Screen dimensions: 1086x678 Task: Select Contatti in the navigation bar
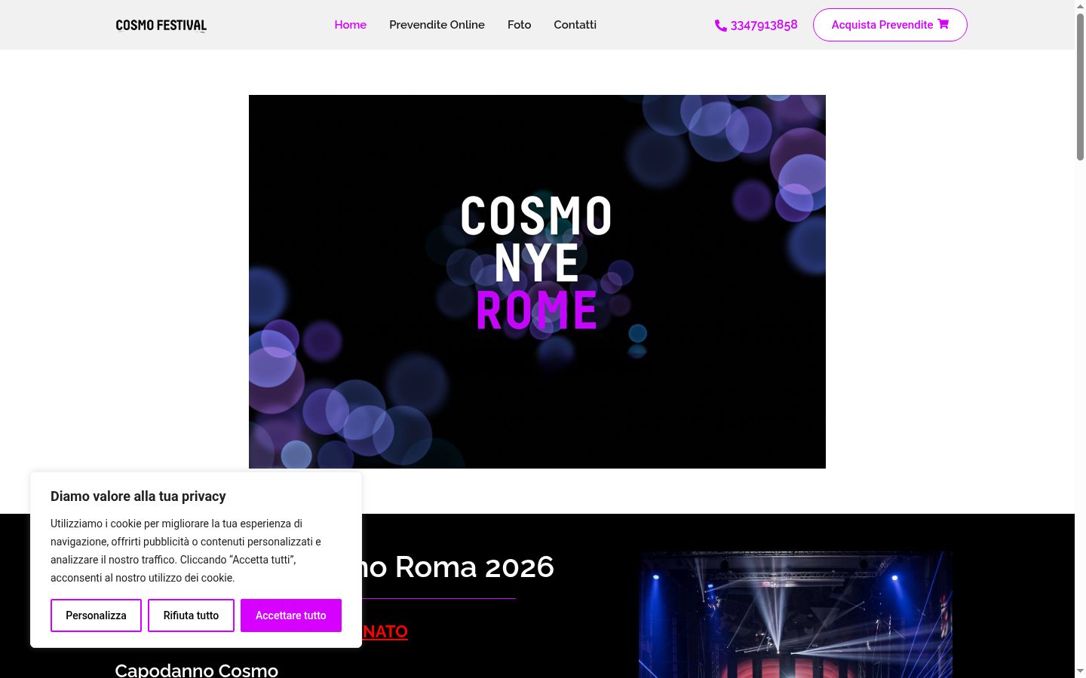point(575,25)
